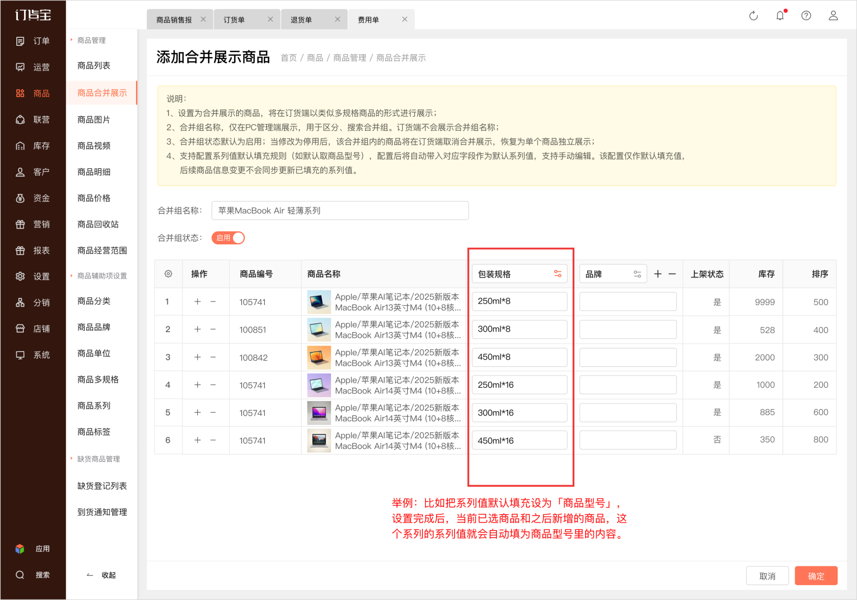
Task: Open 到货通知管理 menu item
Action: click(x=102, y=512)
